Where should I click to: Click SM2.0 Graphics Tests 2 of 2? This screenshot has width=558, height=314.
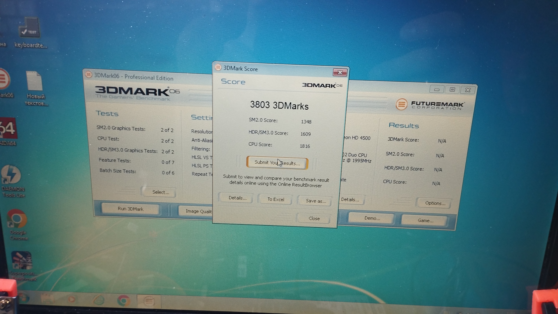135,129
